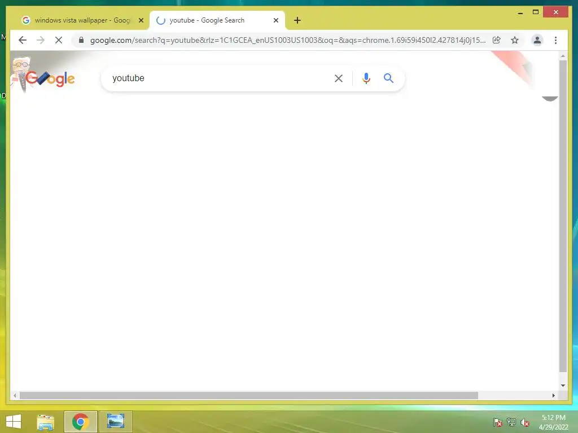Clear the search box text
Viewport: 578px width, 433px height.
339,78
